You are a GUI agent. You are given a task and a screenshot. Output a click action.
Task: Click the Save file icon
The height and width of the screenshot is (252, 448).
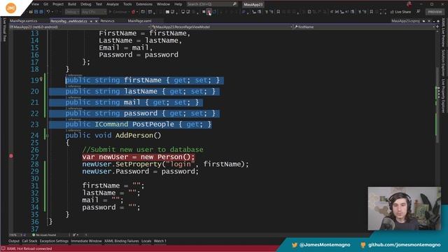(36, 12)
